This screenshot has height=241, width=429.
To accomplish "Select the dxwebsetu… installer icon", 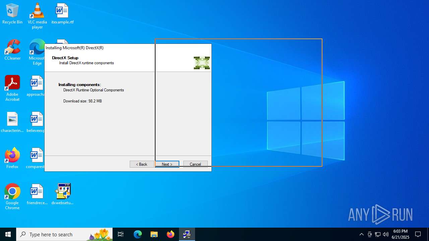I will point(62,195).
